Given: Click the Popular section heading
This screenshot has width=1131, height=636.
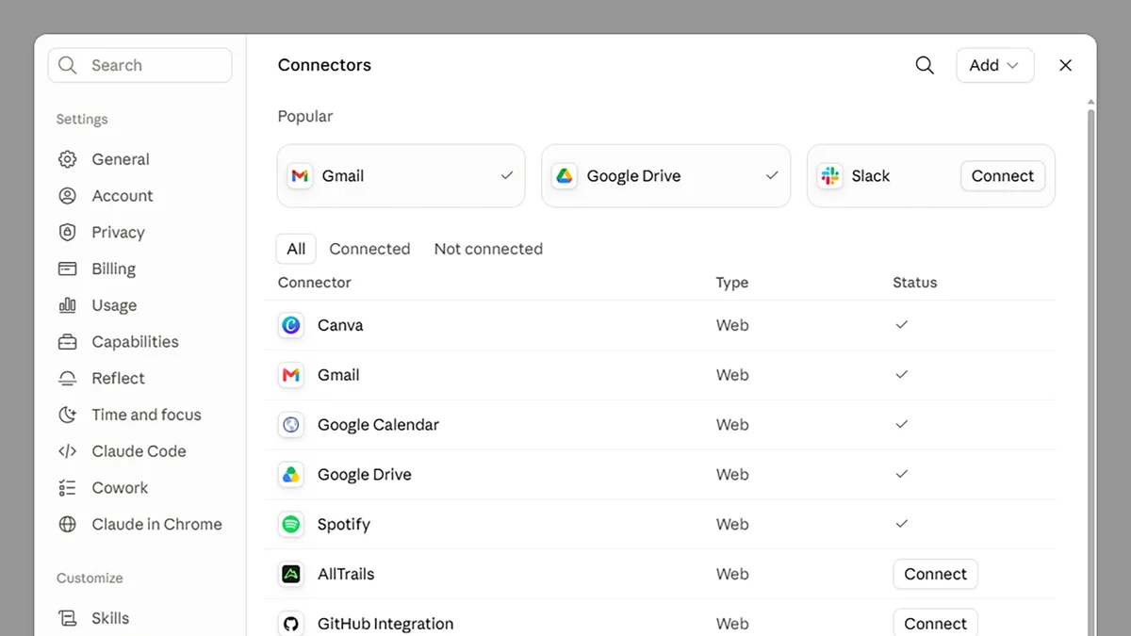Looking at the screenshot, I should [x=304, y=117].
